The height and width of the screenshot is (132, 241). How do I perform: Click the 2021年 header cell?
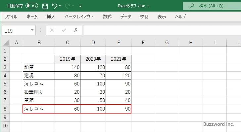click(119, 59)
